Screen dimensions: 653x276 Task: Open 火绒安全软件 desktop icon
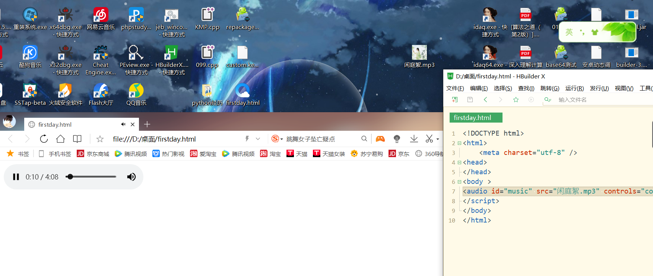point(66,95)
